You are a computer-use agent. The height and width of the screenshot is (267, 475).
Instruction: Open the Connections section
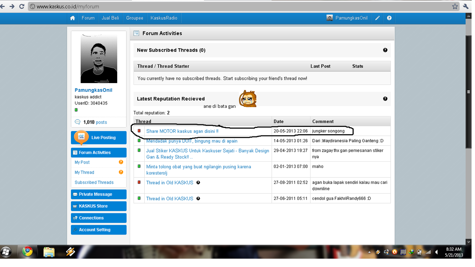[x=98, y=218]
